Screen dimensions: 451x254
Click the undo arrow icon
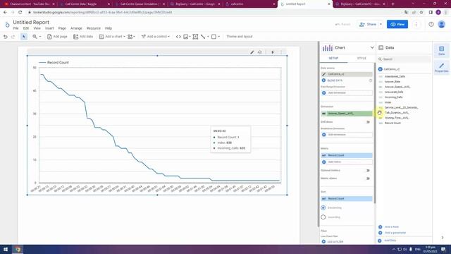6,37
